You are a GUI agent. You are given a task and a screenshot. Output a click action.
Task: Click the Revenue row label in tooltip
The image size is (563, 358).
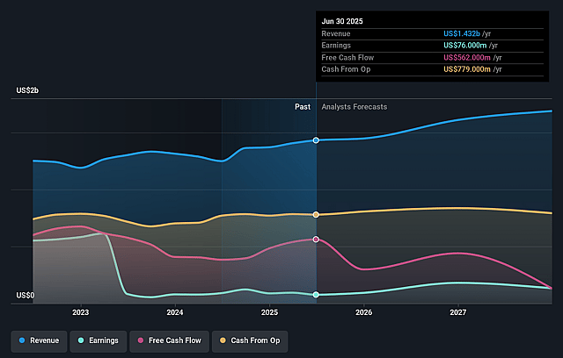(x=336, y=33)
